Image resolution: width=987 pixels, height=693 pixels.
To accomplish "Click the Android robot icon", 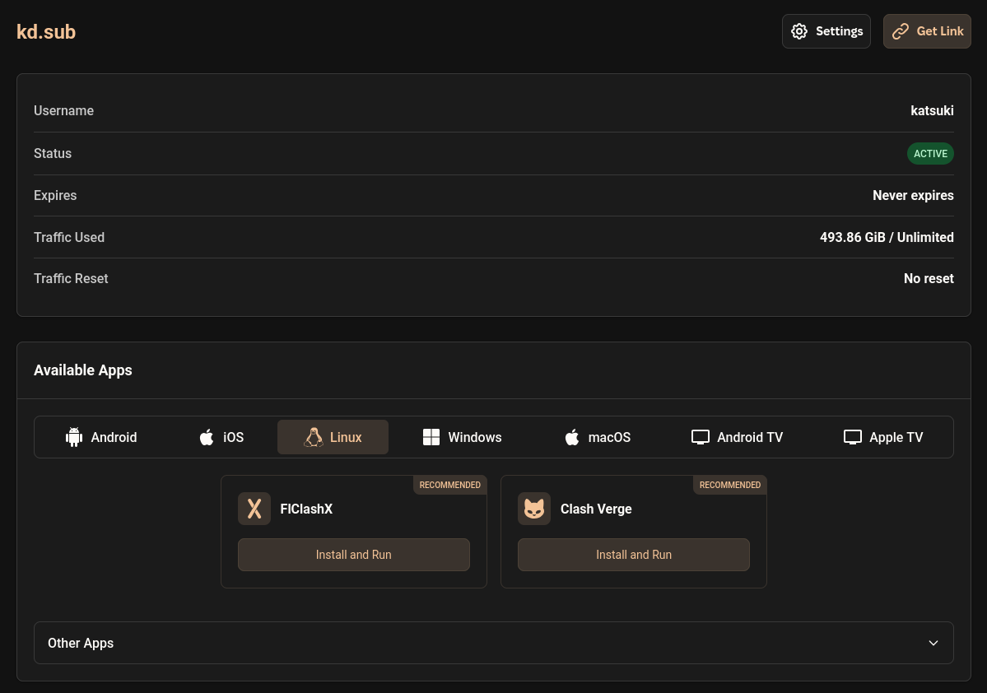I will (x=74, y=437).
